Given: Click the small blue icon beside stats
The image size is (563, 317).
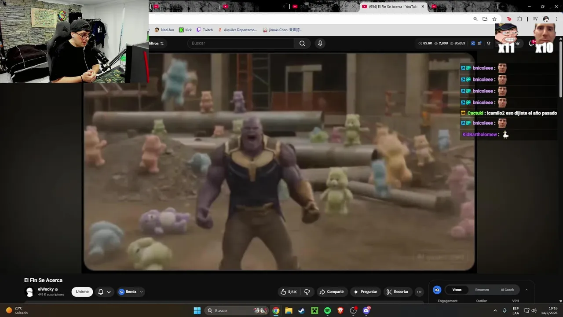Looking at the screenshot, I should tap(473, 43).
